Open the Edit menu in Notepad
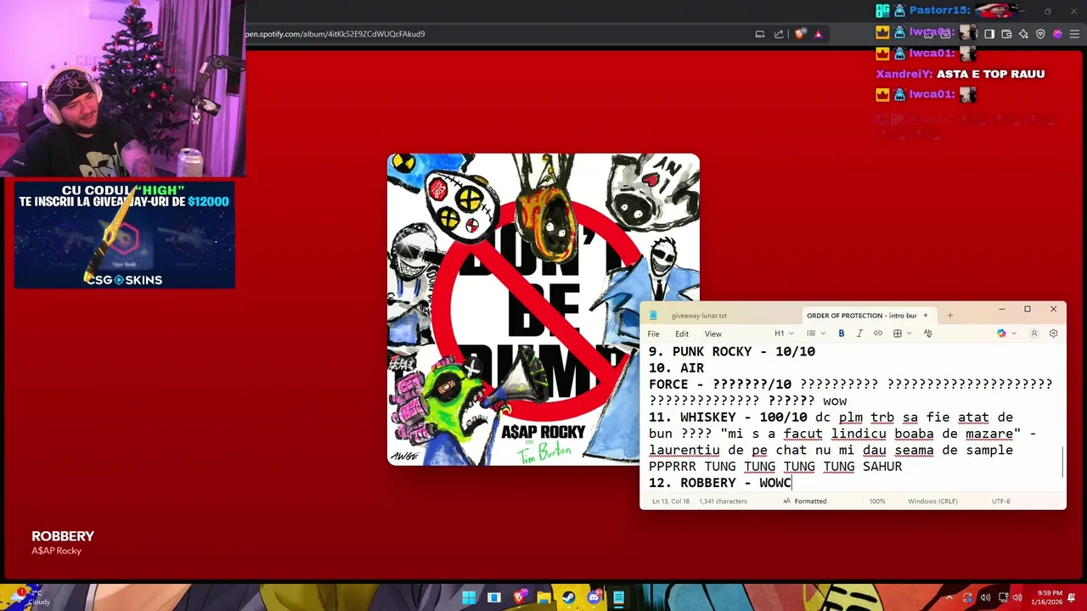The width and height of the screenshot is (1087, 611). pyautogui.click(x=682, y=334)
